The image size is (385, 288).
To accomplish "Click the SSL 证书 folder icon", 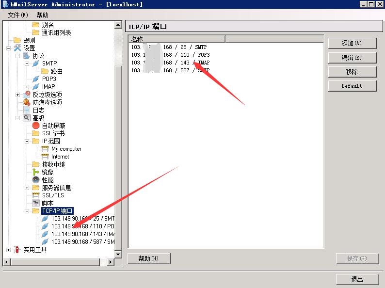I will coord(36,133).
